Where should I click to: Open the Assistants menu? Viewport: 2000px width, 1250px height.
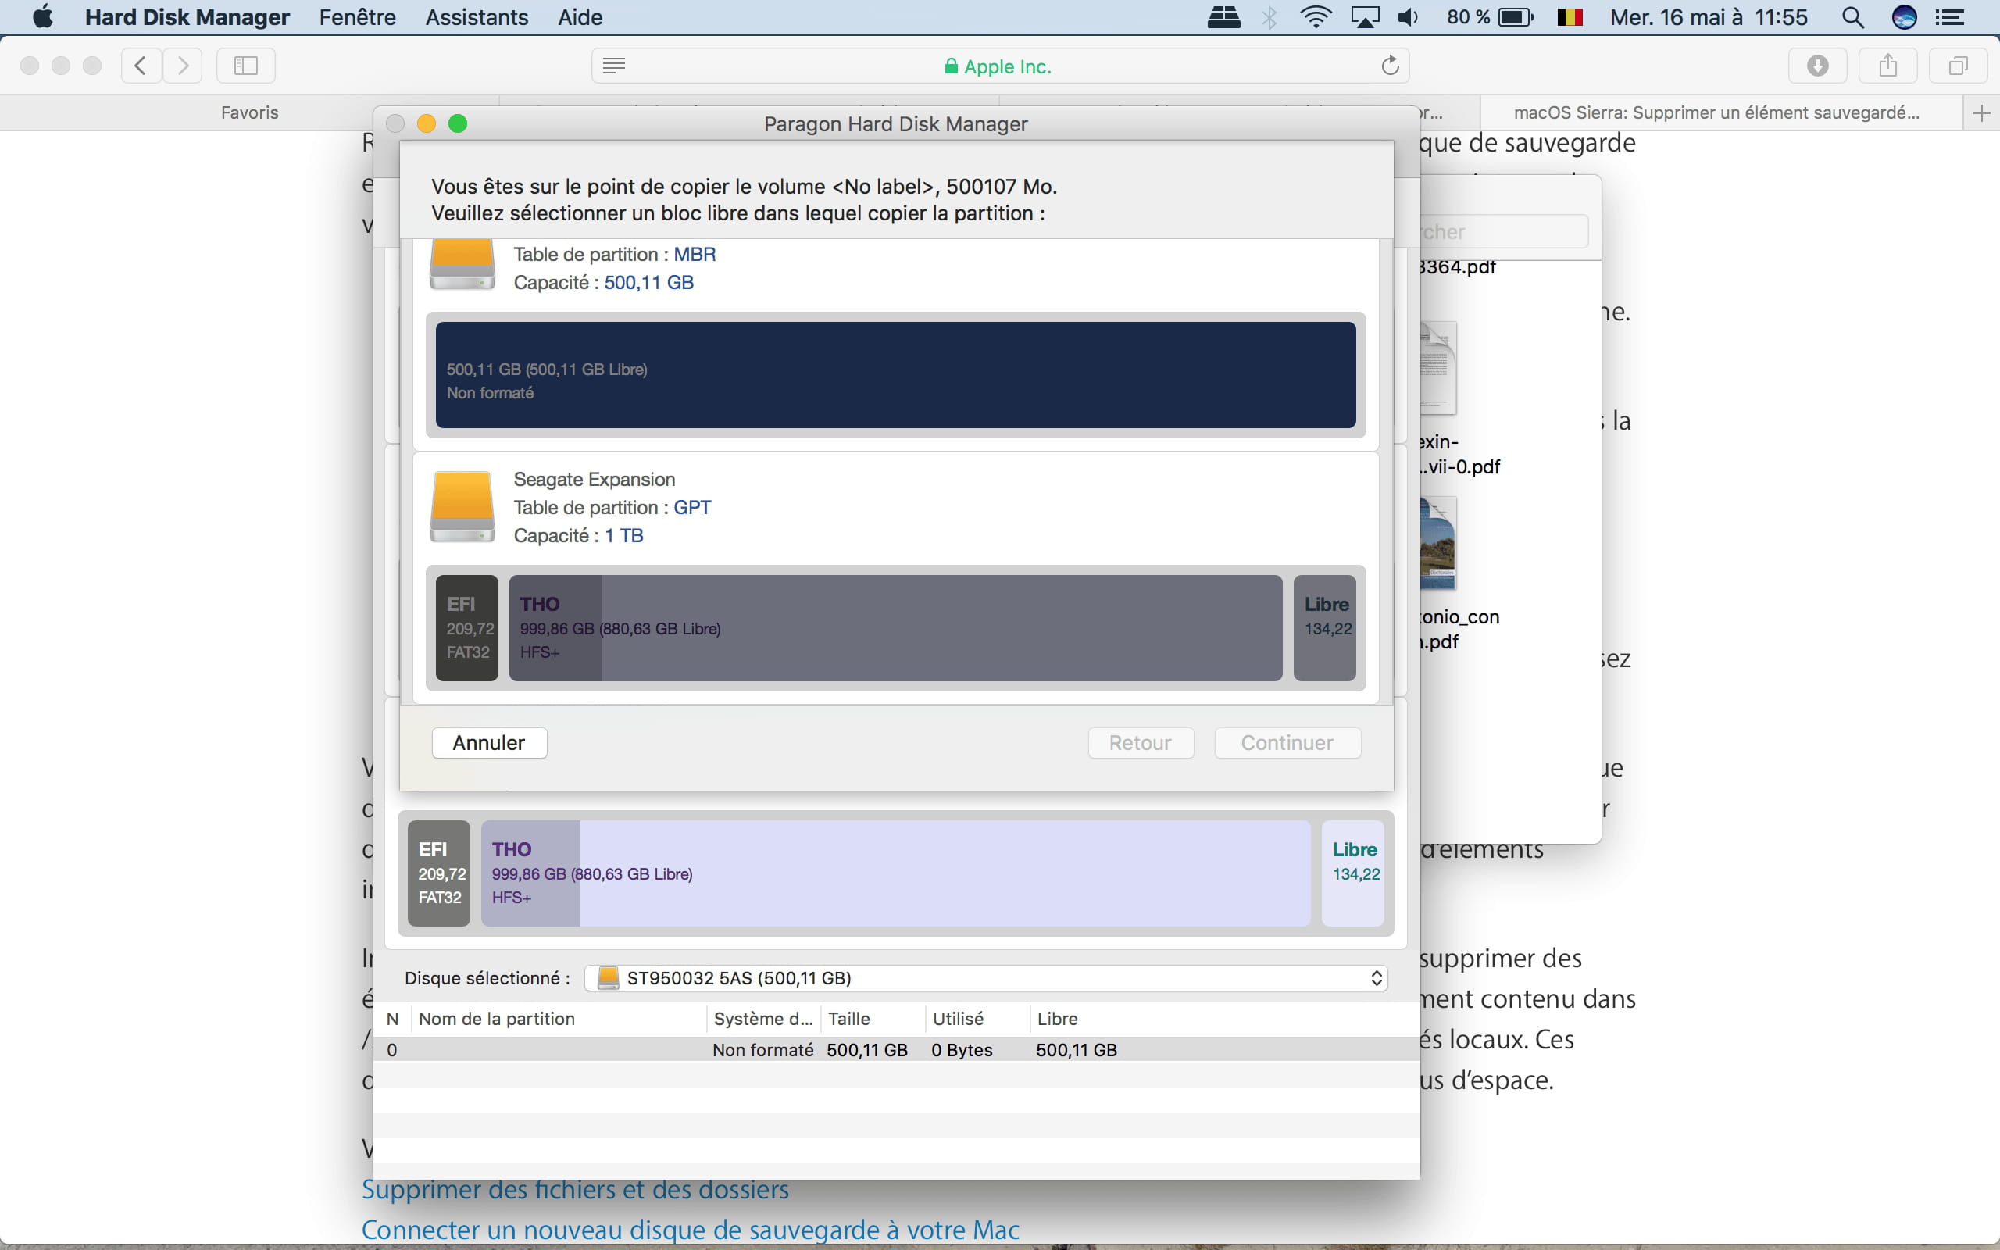click(477, 16)
